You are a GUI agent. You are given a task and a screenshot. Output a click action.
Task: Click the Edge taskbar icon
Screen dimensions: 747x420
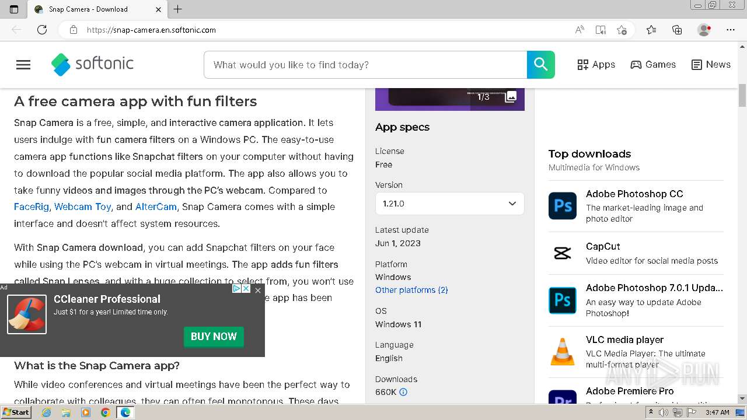(x=125, y=412)
